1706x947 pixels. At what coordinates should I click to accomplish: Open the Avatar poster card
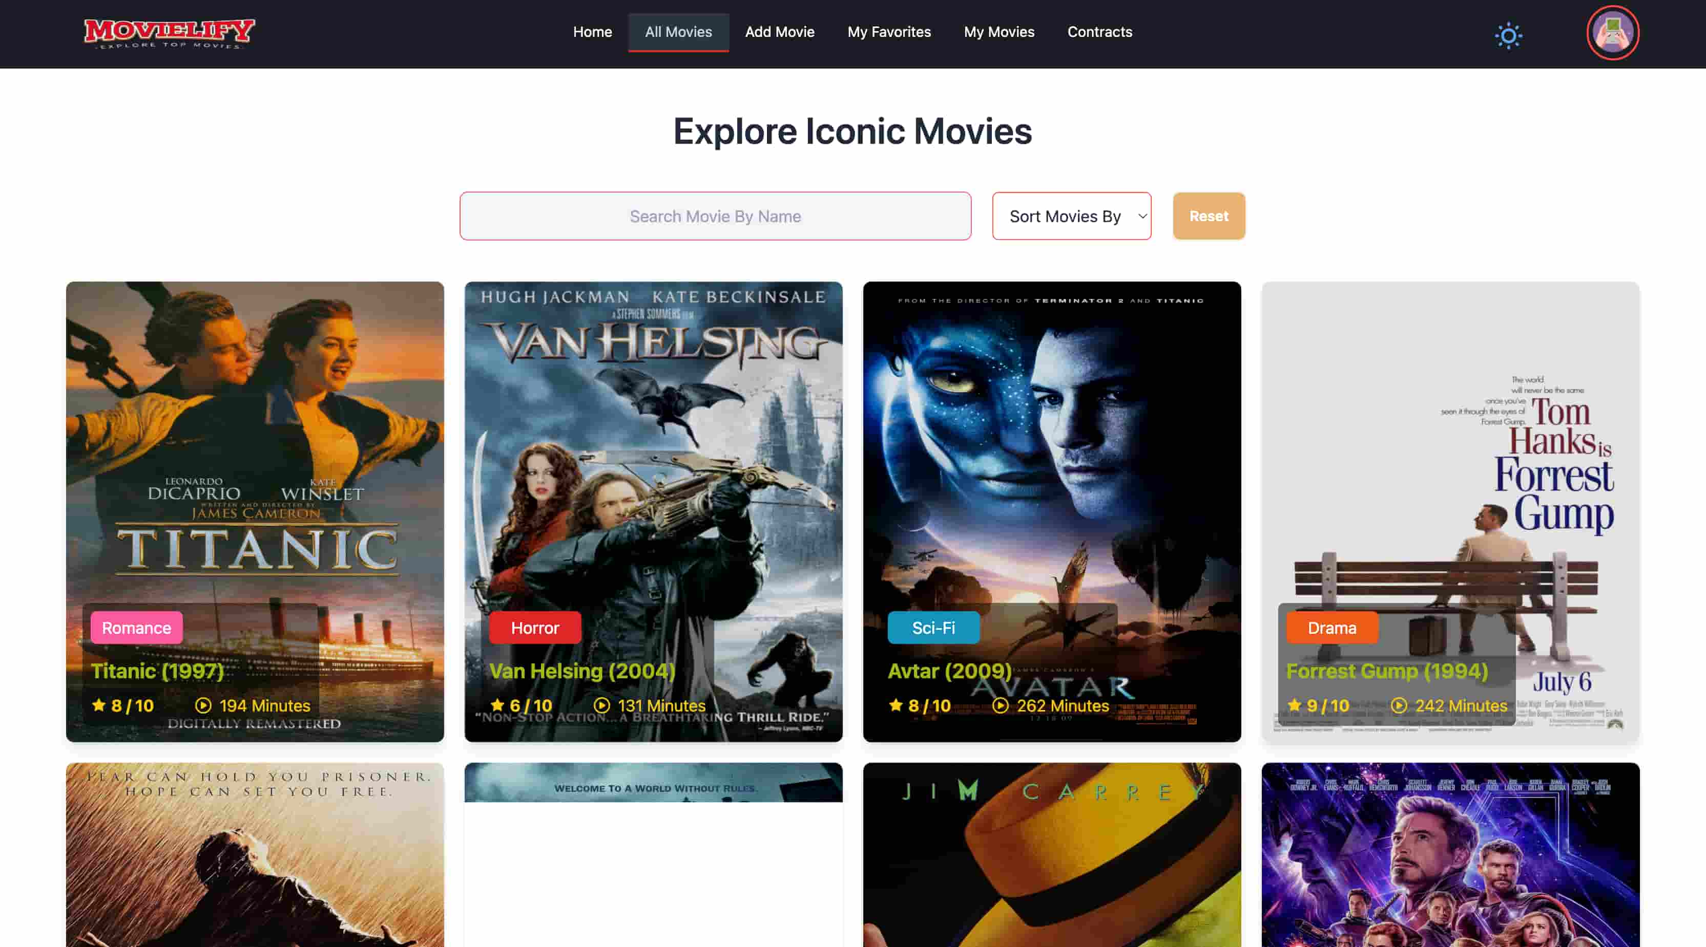1052,511
